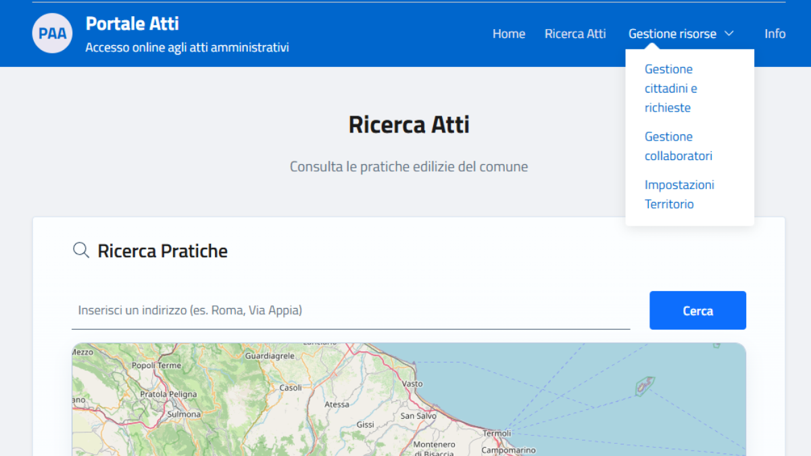Click the 'Accesso online agli atti amministrativi' subtitle
This screenshot has height=456, width=811.
[x=187, y=48]
